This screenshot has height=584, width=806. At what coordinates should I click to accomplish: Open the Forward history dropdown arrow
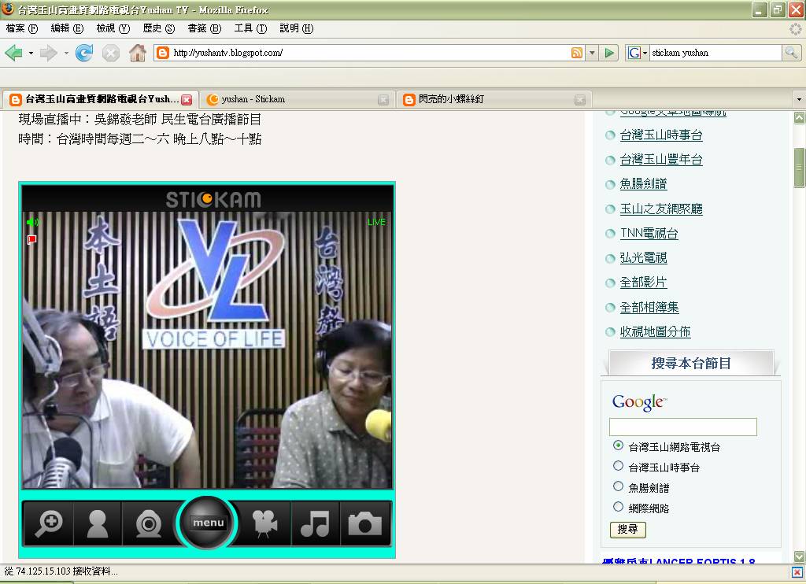(x=66, y=53)
